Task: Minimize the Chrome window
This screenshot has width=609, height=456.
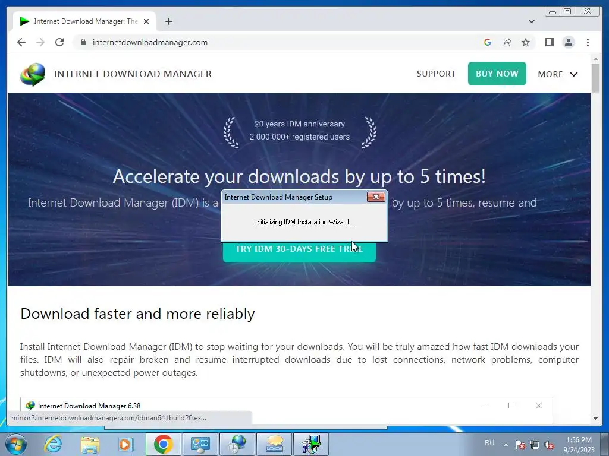Action: coord(552,12)
